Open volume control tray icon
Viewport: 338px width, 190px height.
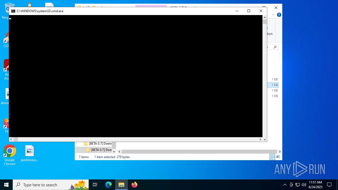coord(304,185)
